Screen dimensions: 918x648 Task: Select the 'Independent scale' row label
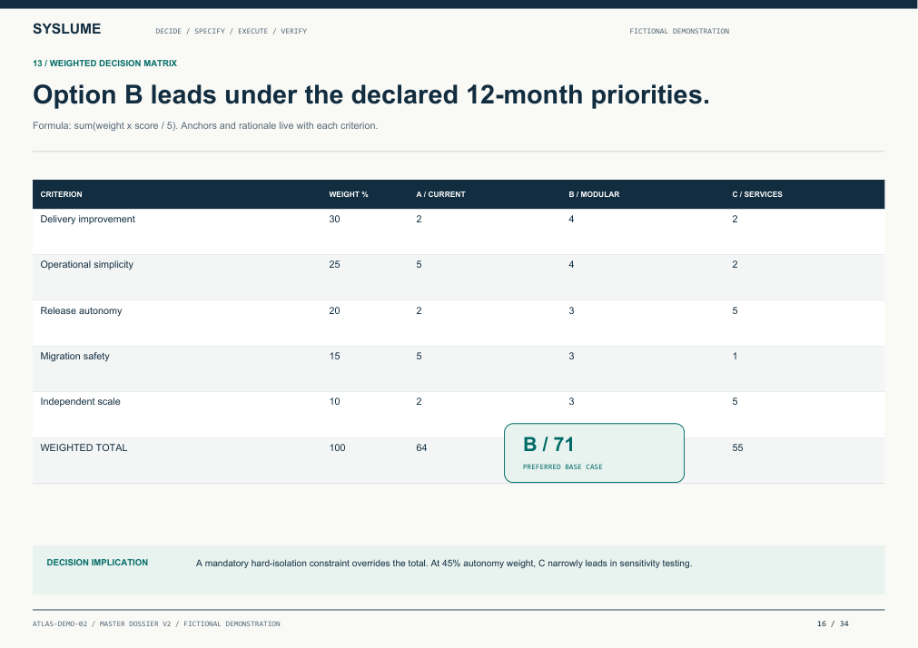(80, 401)
